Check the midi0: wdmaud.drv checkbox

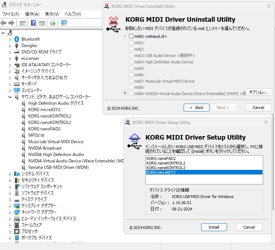[x=131, y=36]
